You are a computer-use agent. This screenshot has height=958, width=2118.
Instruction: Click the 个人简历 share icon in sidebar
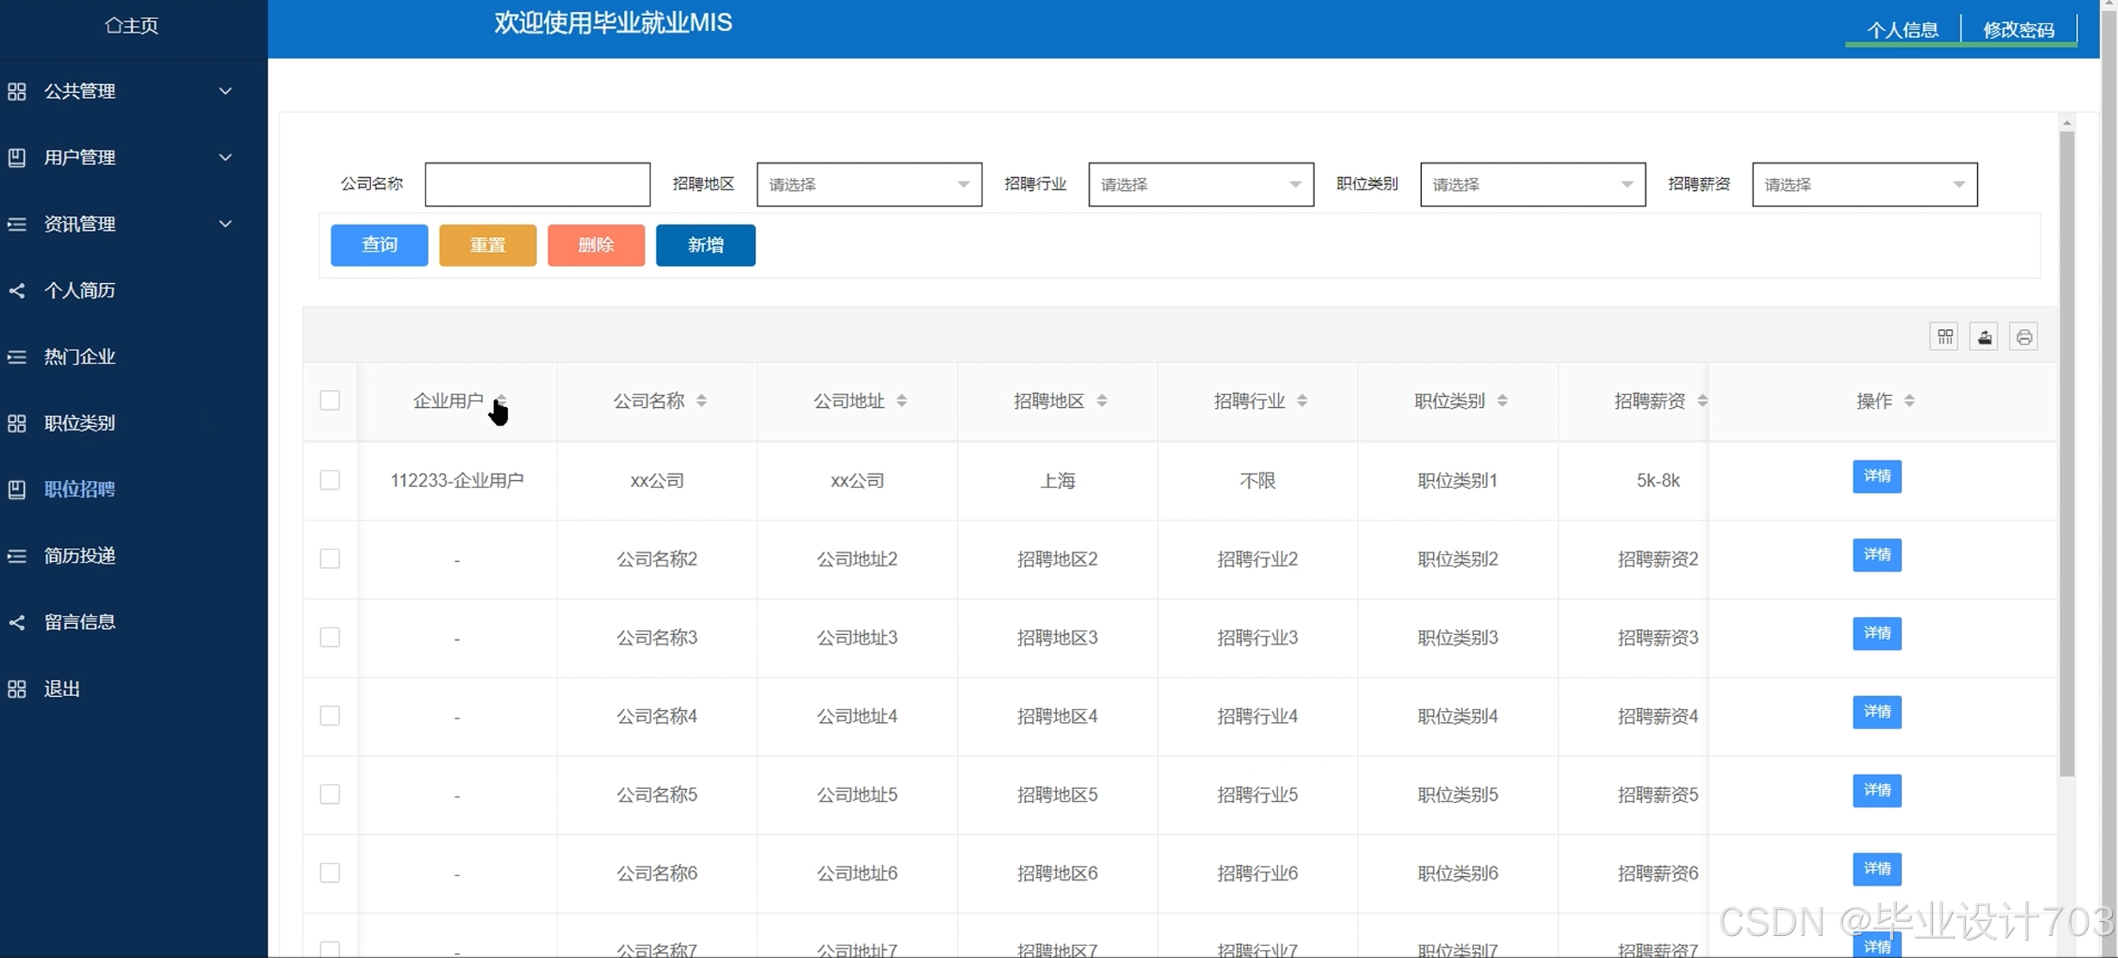click(16, 291)
